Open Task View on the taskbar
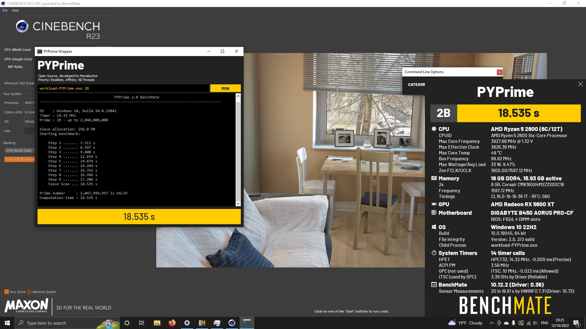Image resolution: width=586 pixels, height=329 pixels. point(142,323)
